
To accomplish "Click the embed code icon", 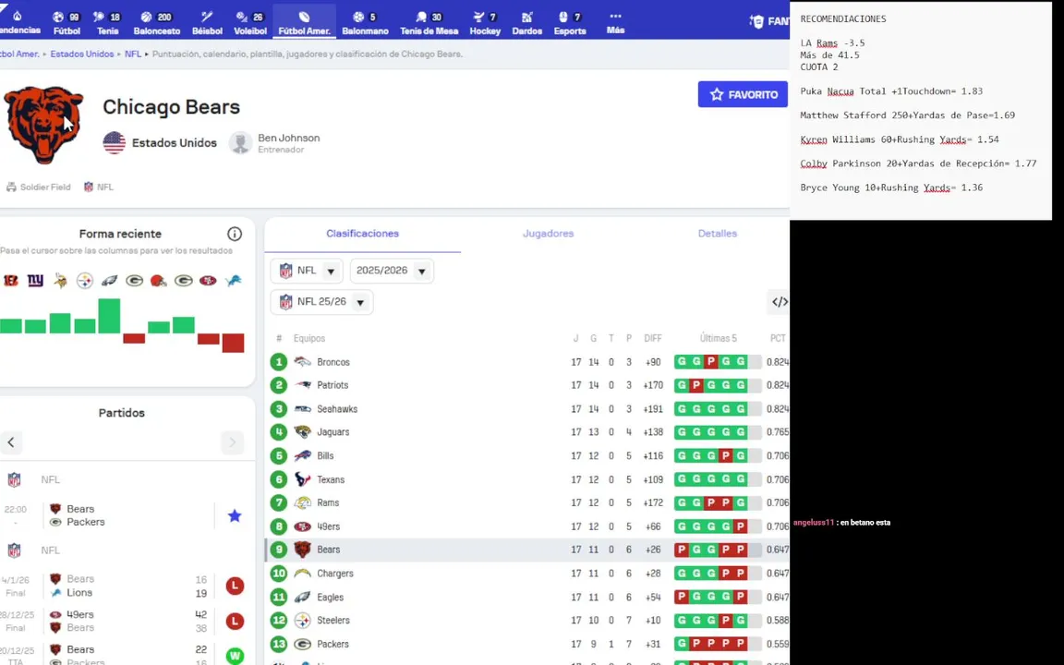I will (x=780, y=302).
